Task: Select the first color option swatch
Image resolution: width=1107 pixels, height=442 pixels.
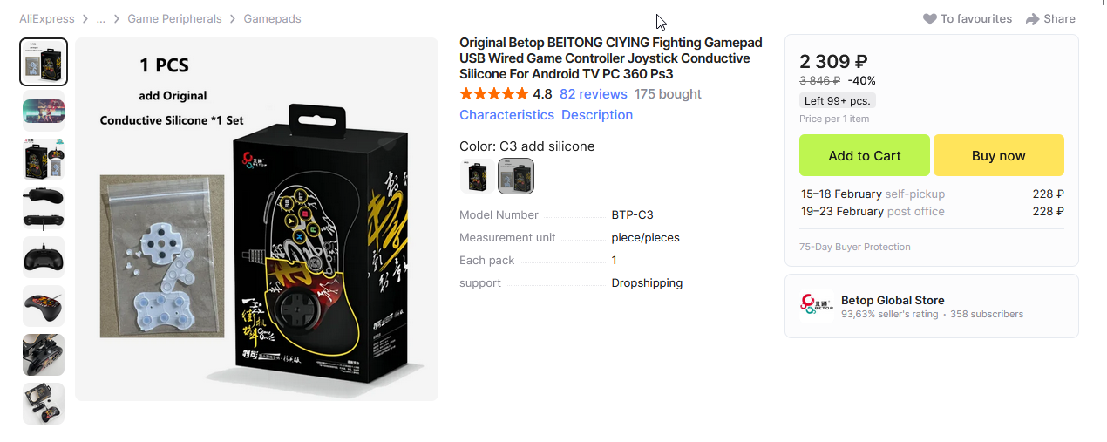Action: (x=477, y=176)
